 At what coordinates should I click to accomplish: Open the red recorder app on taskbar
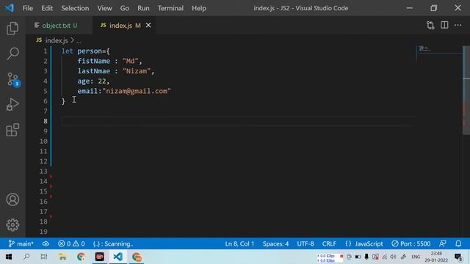(x=100, y=257)
